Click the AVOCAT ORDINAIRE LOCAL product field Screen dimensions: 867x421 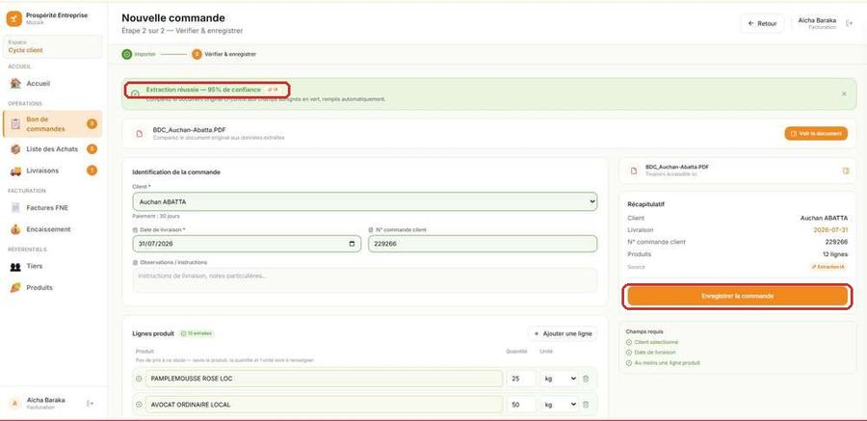(x=324, y=405)
